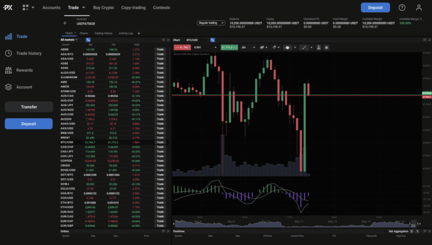The image size is (432, 245).
Task: Click the chart settings gear icon
Action: [326, 48]
